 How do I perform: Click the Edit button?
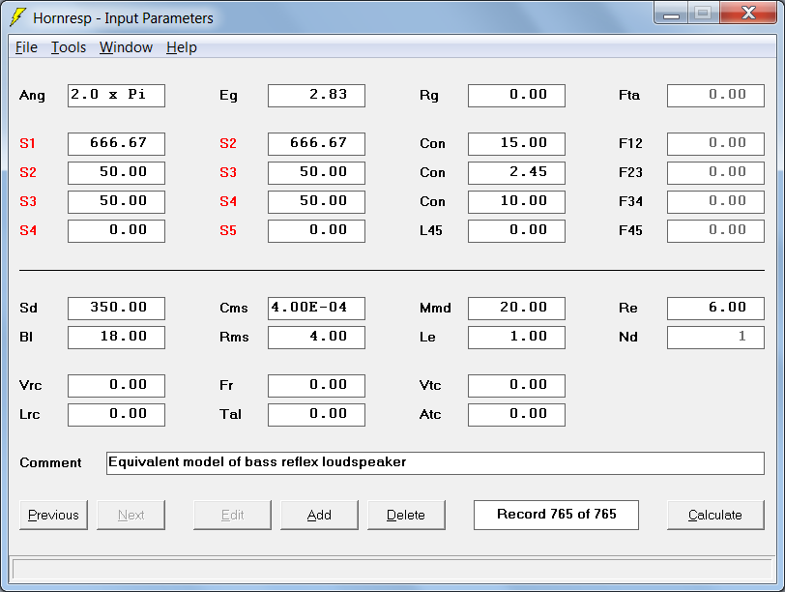coord(232,515)
